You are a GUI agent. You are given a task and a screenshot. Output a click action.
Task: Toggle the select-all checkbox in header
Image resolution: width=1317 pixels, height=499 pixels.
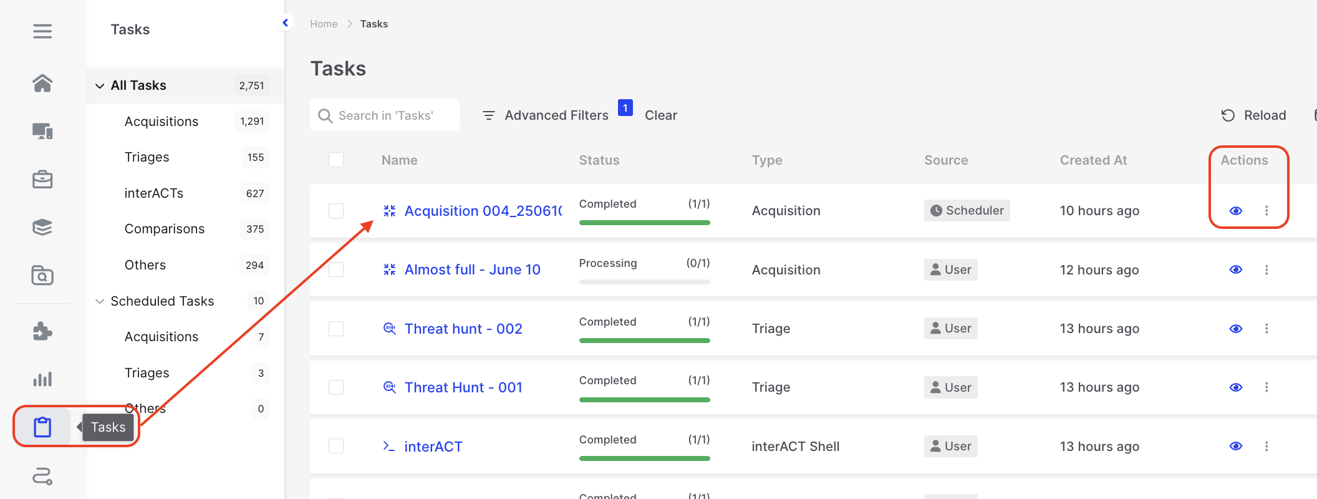[x=336, y=160]
